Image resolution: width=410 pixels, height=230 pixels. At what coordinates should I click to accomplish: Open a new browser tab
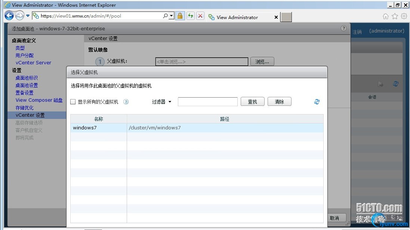[x=286, y=17]
